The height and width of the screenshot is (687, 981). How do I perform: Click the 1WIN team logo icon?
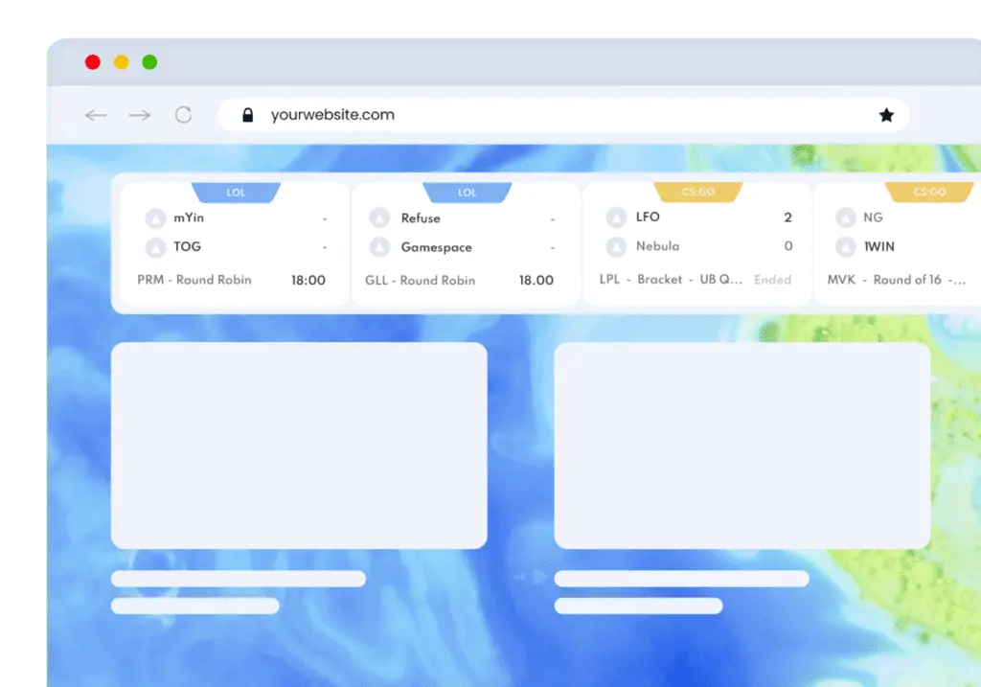(x=845, y=247)
